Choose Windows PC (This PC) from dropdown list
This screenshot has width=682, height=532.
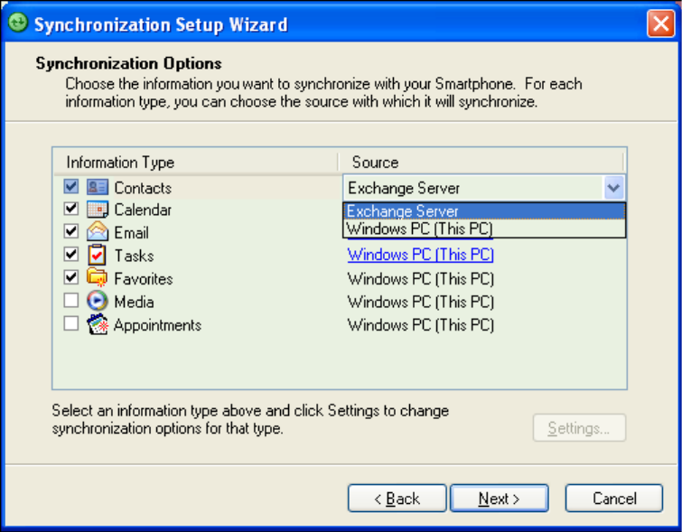(484, 229)
